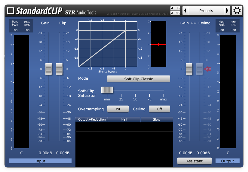
Task: Toggle the link icon between Gain and Ceiling
Action: tap(193, 23)
